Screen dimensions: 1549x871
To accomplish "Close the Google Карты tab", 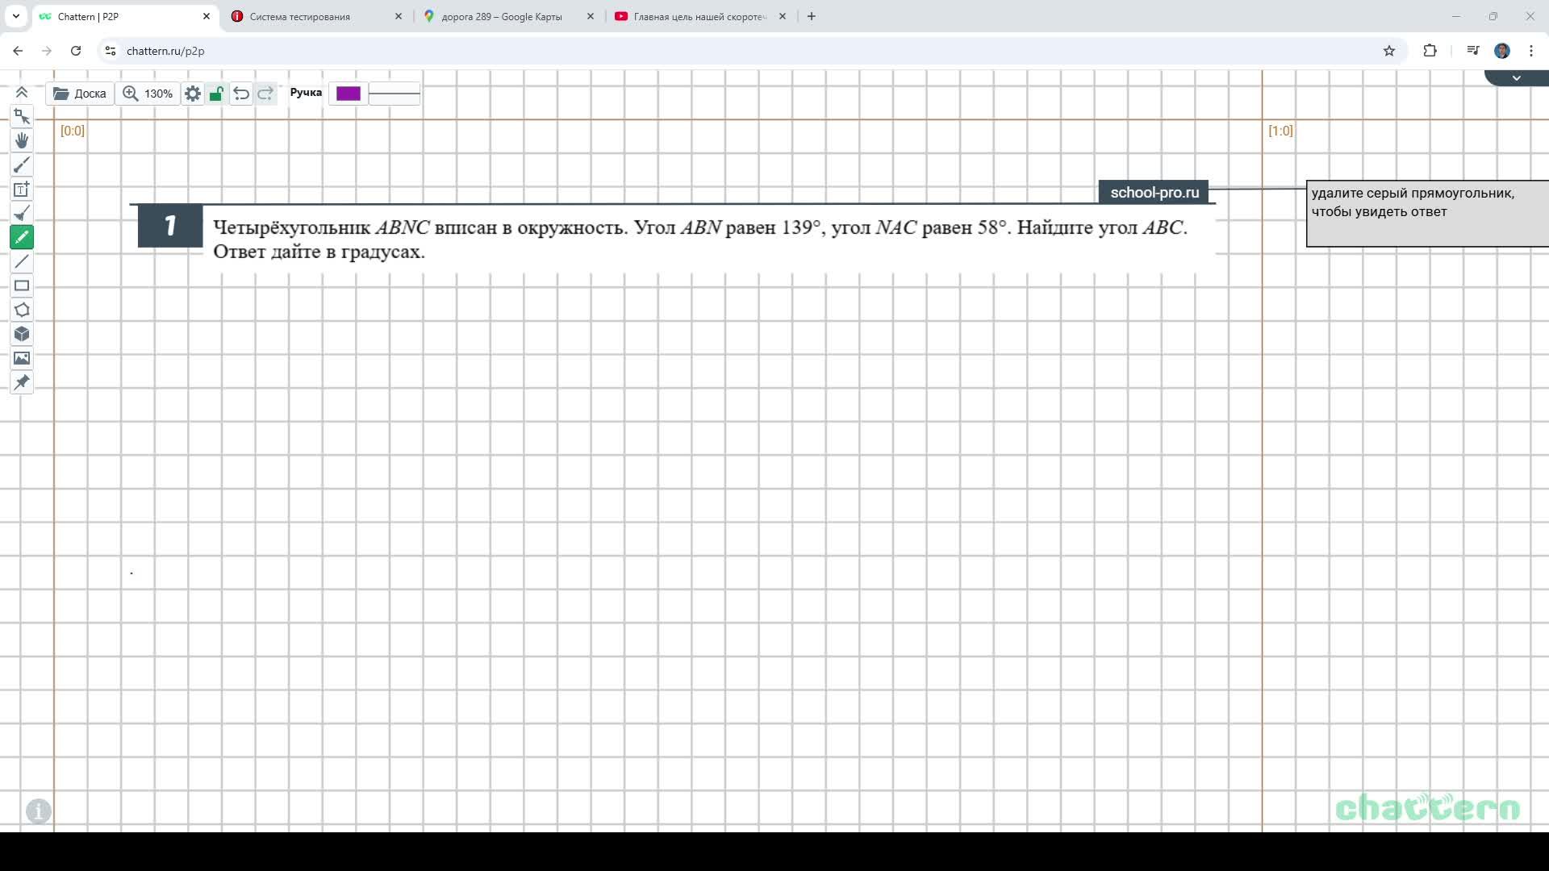I will tap(591, 16).
